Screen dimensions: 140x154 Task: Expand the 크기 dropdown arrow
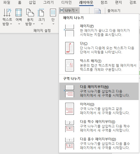click(42, 24)
